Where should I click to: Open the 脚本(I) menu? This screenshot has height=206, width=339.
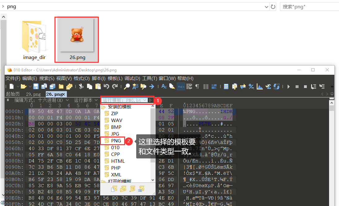(x=98, y=78)
